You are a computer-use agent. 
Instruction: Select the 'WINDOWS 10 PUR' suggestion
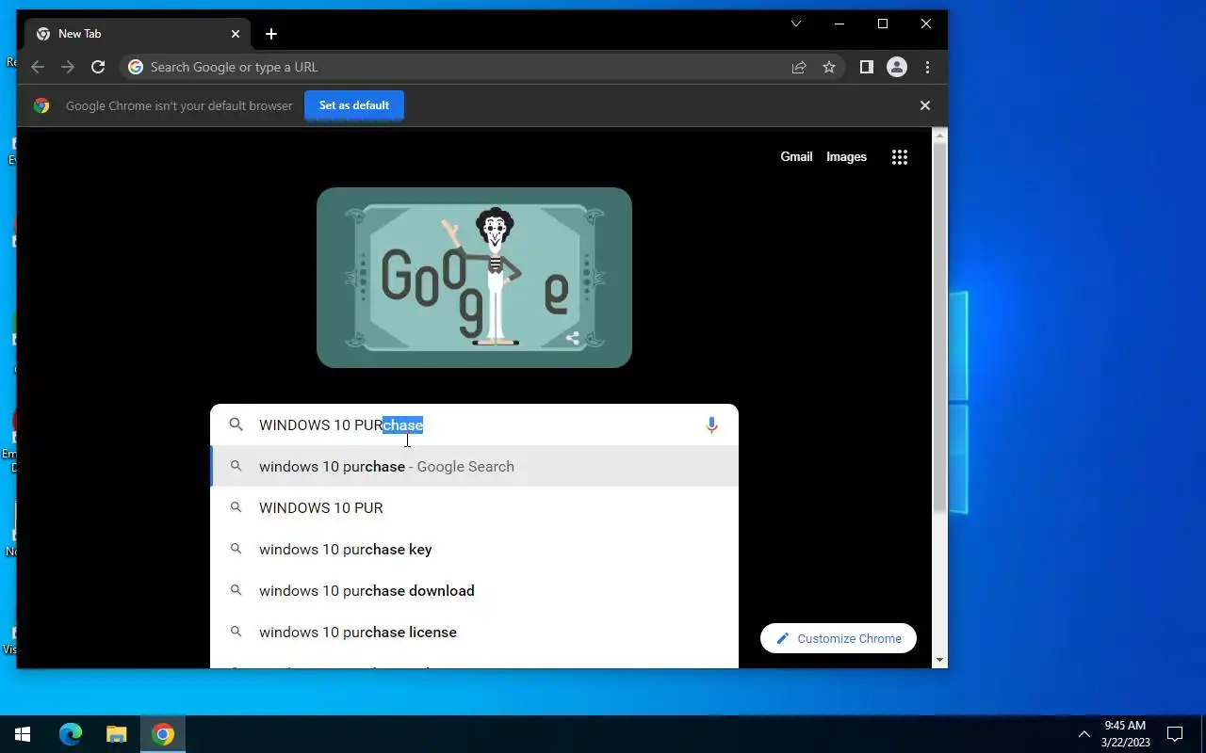coord(474,508)
